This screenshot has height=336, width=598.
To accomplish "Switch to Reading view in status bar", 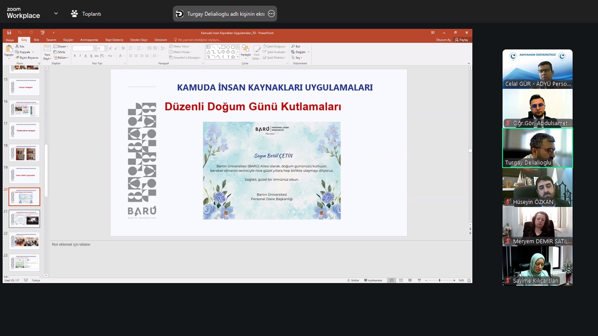I will click(410, 280).
